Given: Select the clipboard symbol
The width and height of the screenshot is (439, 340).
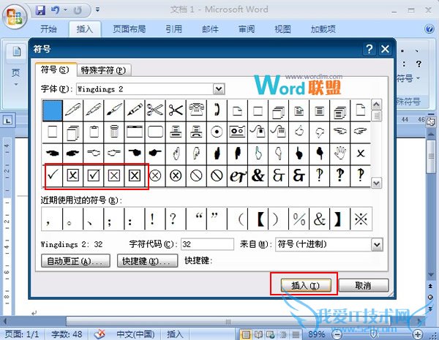Looking at the screenshot, I should tap(94, 132).
